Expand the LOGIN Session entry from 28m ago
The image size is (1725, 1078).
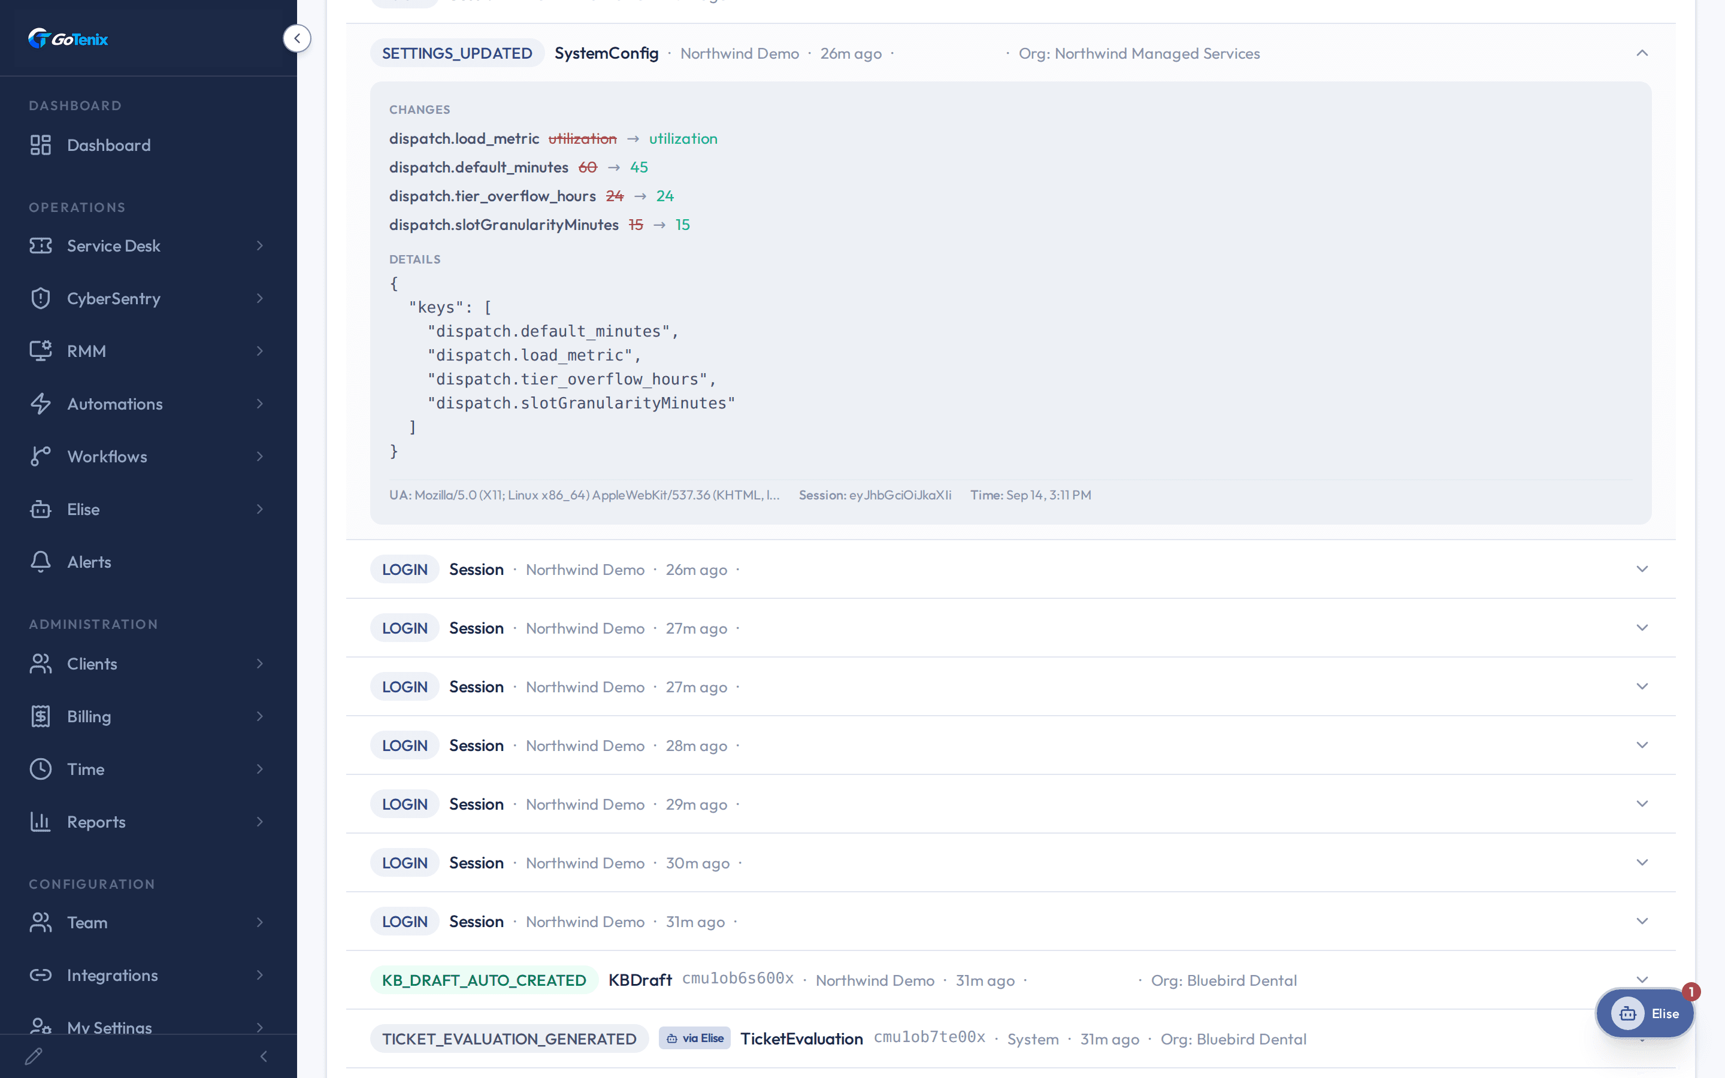click(x=1642, y=745)
